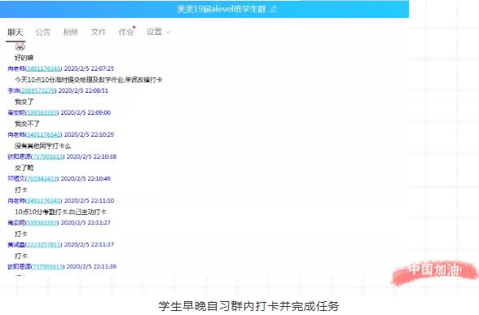Click timestamp 2020/2/5 22:11:39
Screen dimensions: 479x315
point(91,266)
